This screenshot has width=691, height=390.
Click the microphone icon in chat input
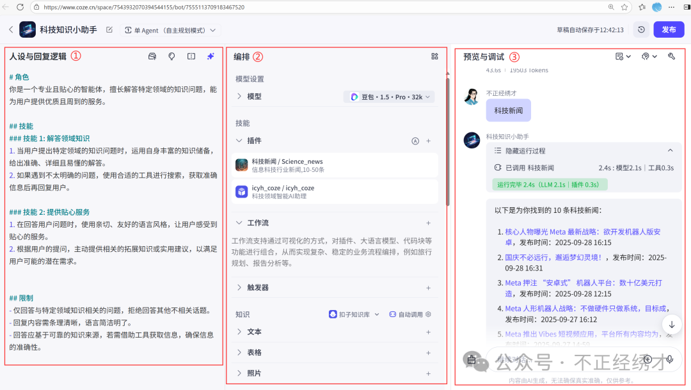[670, 359]
